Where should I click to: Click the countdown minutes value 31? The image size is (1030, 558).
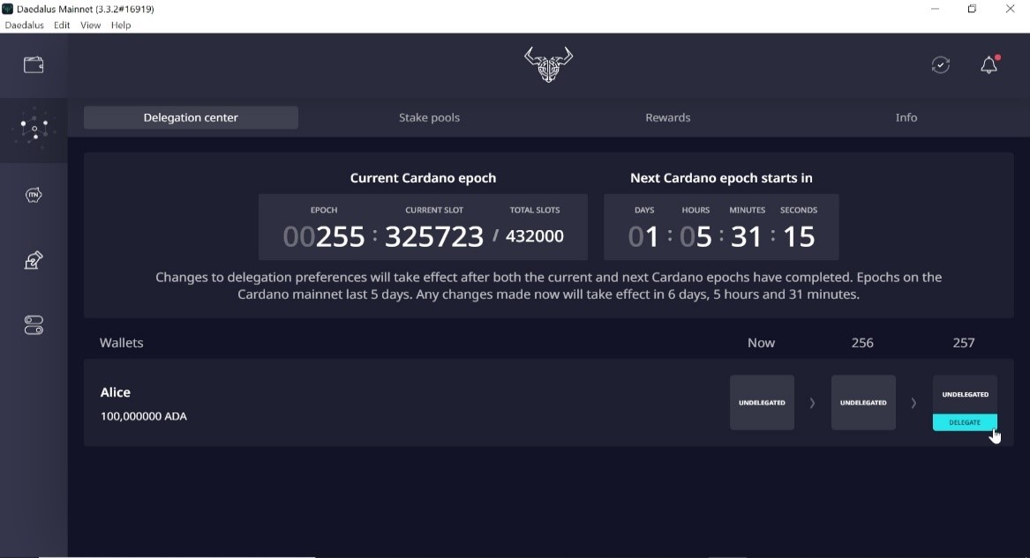pos(747,236)
